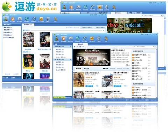Click the blue download button under the Transformers game
Viewport: 168px width, 132px height.
point(118,86)
